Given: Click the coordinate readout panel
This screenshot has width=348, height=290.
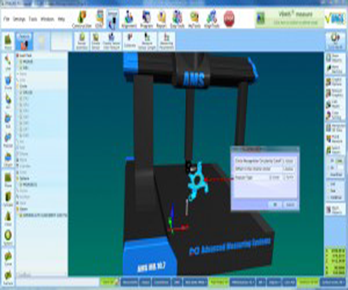Looking at the screenshot, I should (x=335, y=261).
